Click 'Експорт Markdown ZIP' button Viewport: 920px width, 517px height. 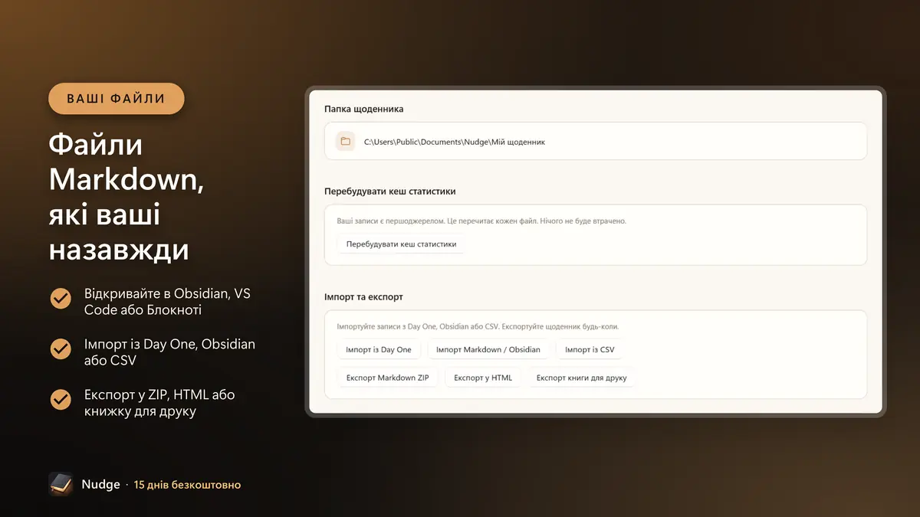tap(387, 378)
